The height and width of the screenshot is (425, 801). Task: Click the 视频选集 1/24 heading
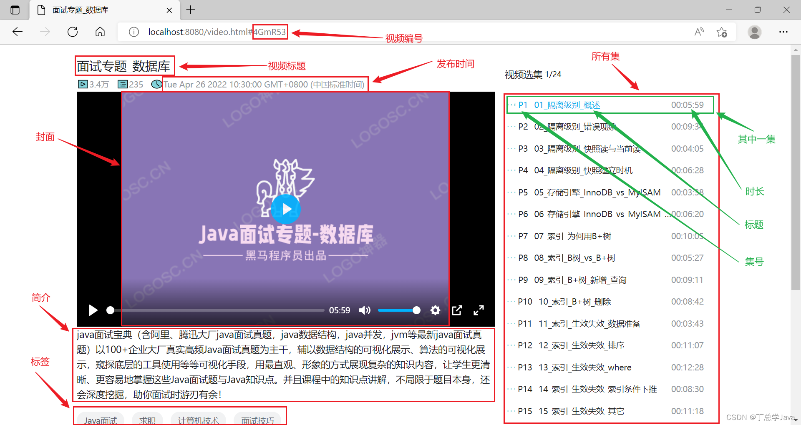533,75
